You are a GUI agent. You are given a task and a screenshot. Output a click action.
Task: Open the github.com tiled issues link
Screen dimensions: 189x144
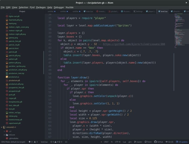click(x=134, y=44)
